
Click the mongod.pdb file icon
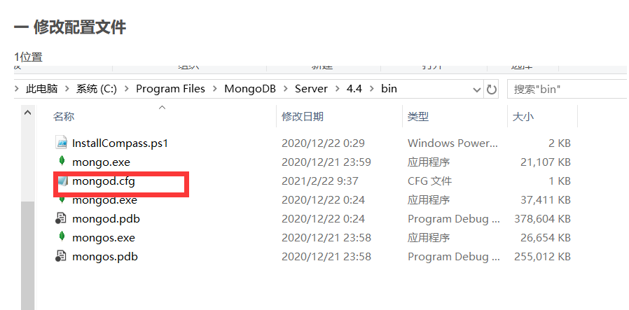[x=60, y=219]
